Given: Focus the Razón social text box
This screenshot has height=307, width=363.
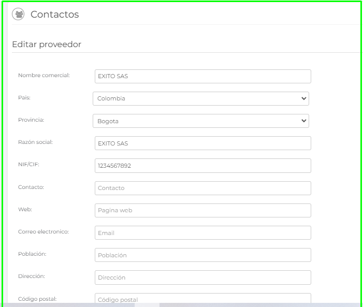Looking at the screenshot, I should pyautogui.click(x=202, y=143).
